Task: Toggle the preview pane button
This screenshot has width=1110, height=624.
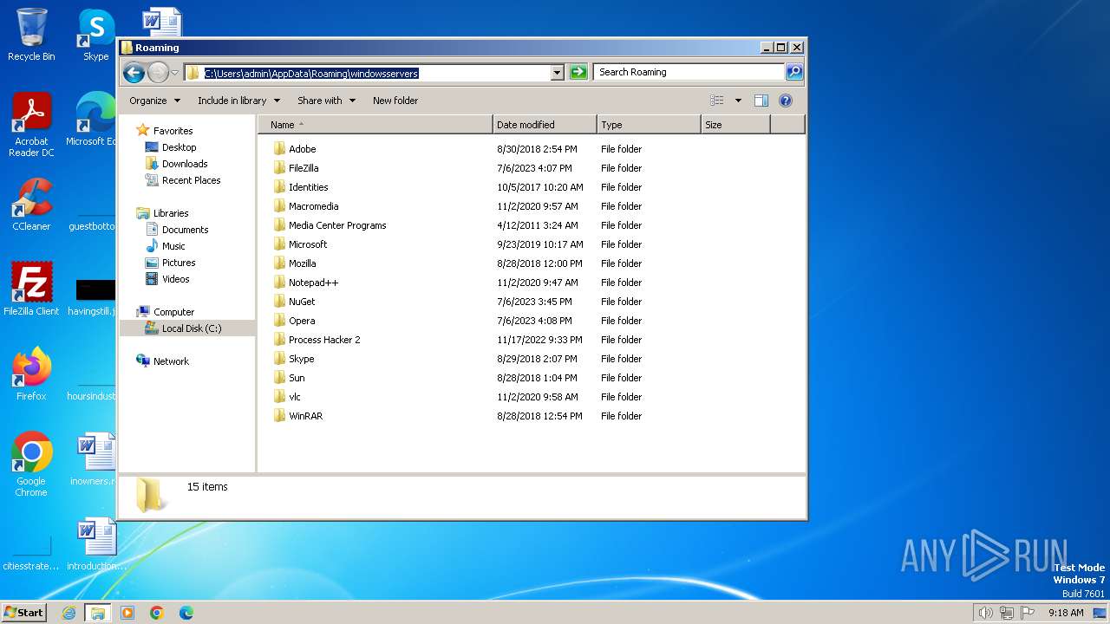Action: pos(761,101)
